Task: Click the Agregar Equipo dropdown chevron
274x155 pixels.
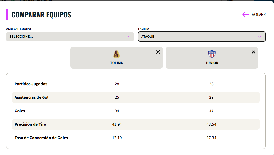Action: pyautogui.click(x=128, y=37)
